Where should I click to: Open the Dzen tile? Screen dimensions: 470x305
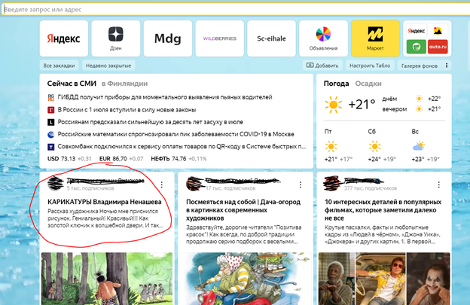(116, 38)
